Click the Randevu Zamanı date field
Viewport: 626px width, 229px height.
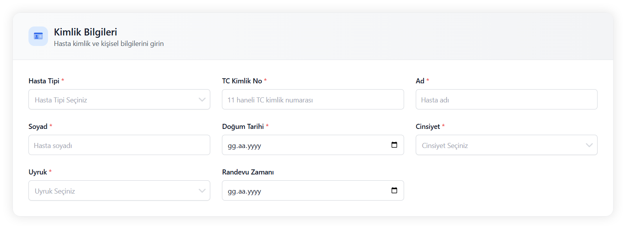pos(304,191)
